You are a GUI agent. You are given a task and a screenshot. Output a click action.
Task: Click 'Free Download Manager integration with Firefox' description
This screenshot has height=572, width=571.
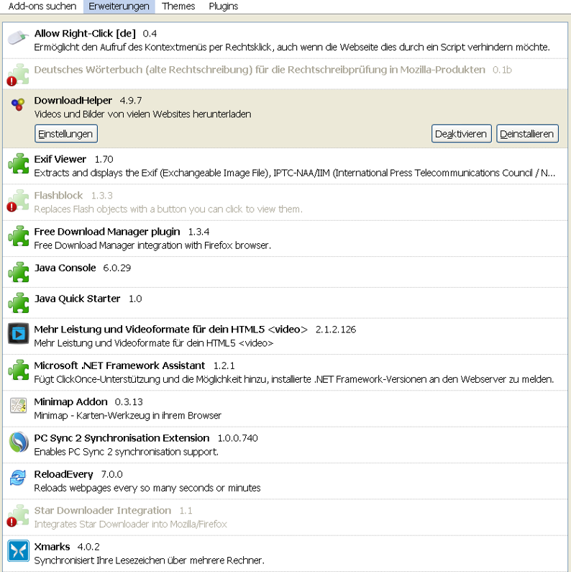coord(152,245)
